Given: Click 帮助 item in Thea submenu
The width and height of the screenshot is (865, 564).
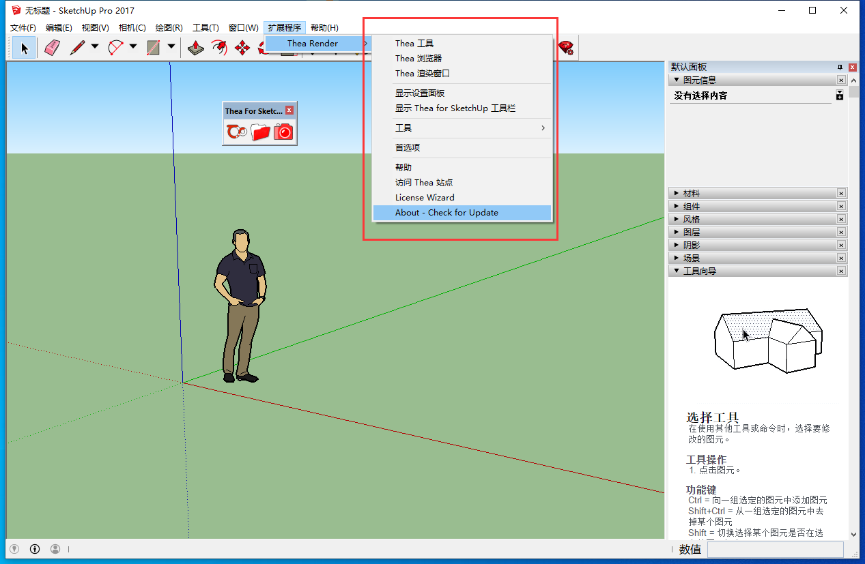Looking at the screenshot, I should tap(462, 168).
